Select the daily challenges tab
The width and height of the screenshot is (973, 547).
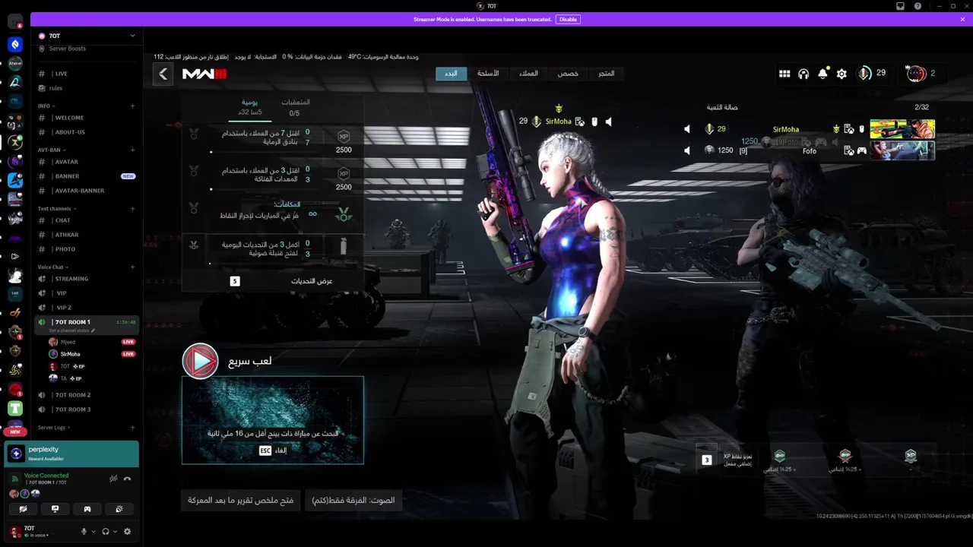click(250, 106)
